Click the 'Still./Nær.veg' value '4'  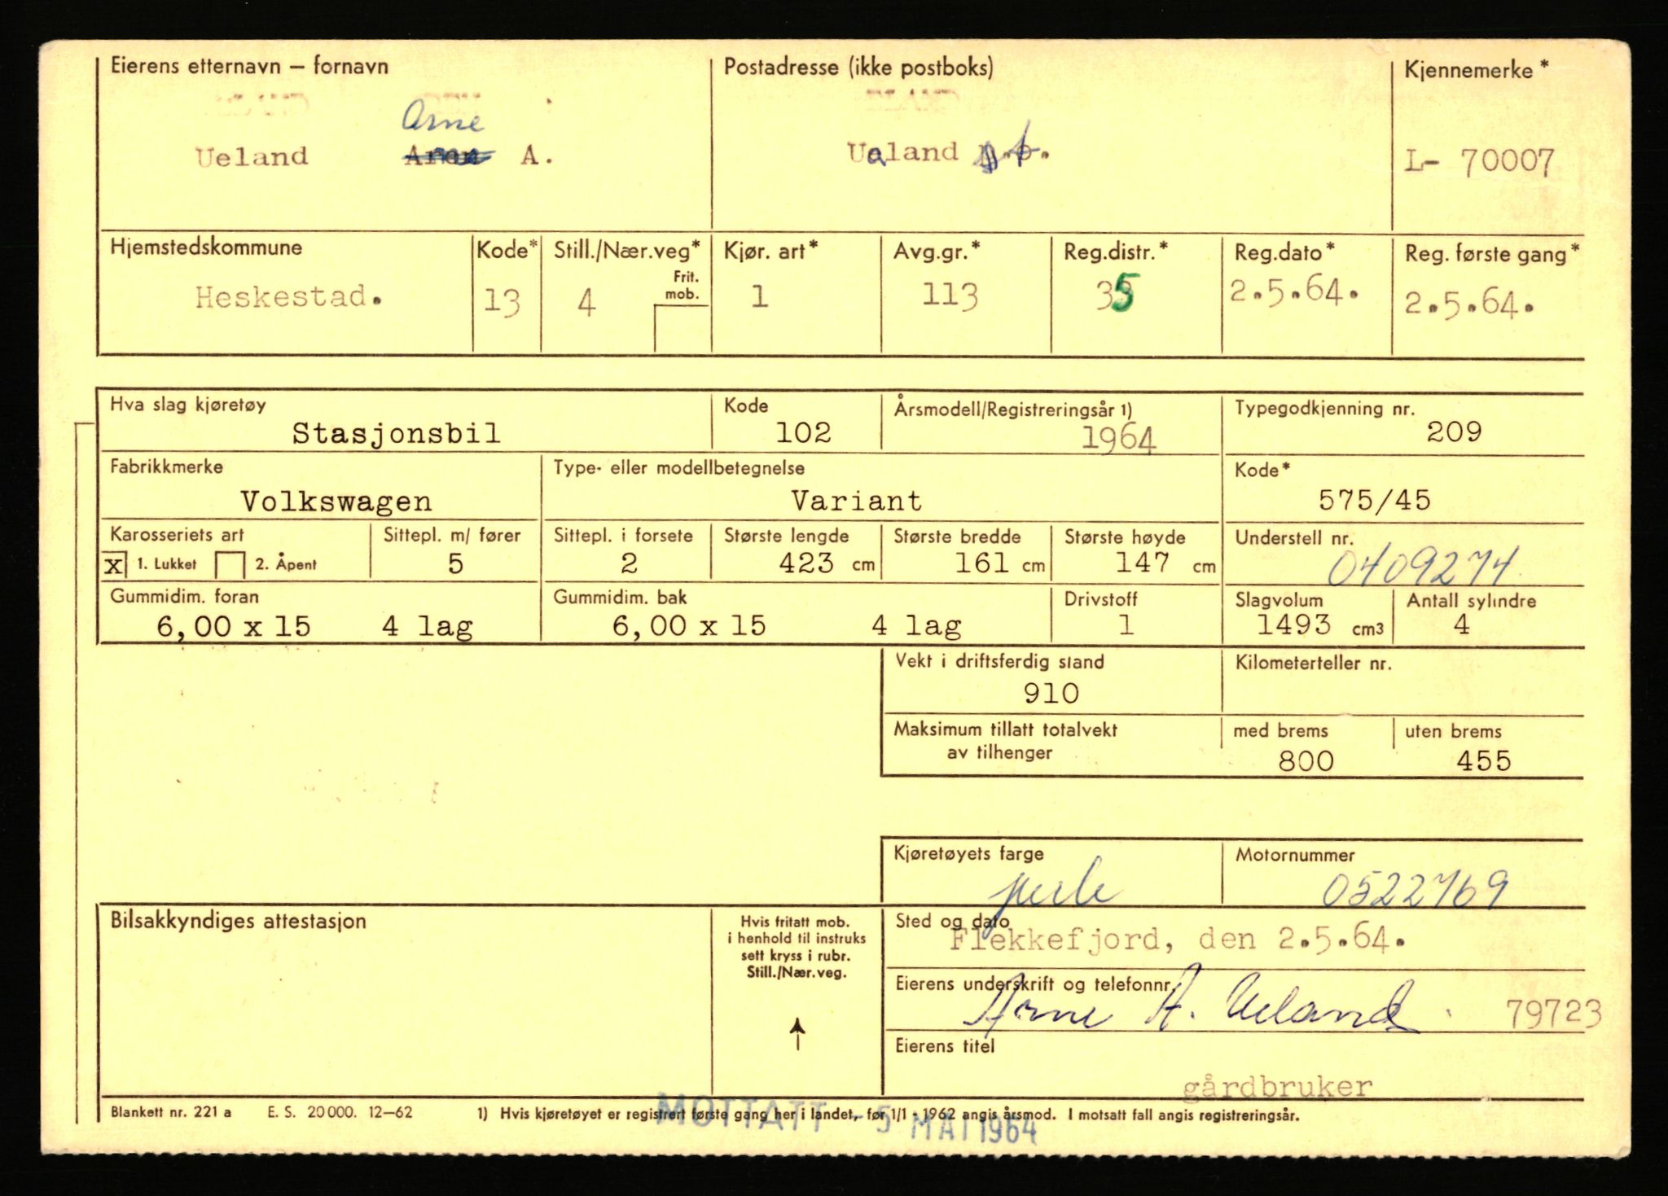coord(586,303)
